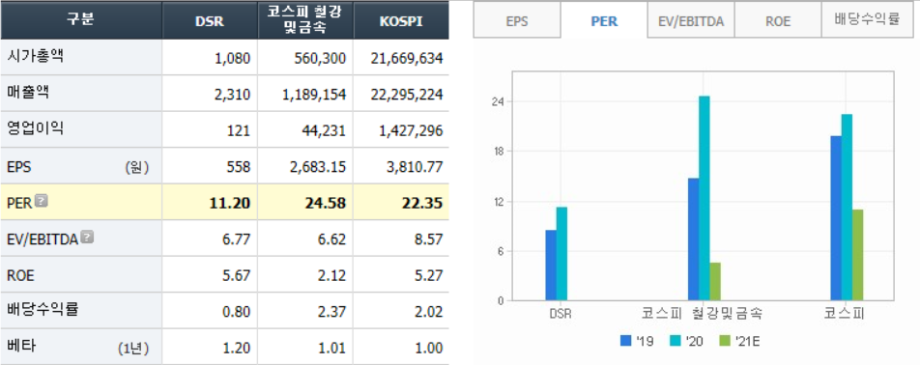
Task: Click the KOSPI operating profit value 1,427,296
Action: (410, 130)
